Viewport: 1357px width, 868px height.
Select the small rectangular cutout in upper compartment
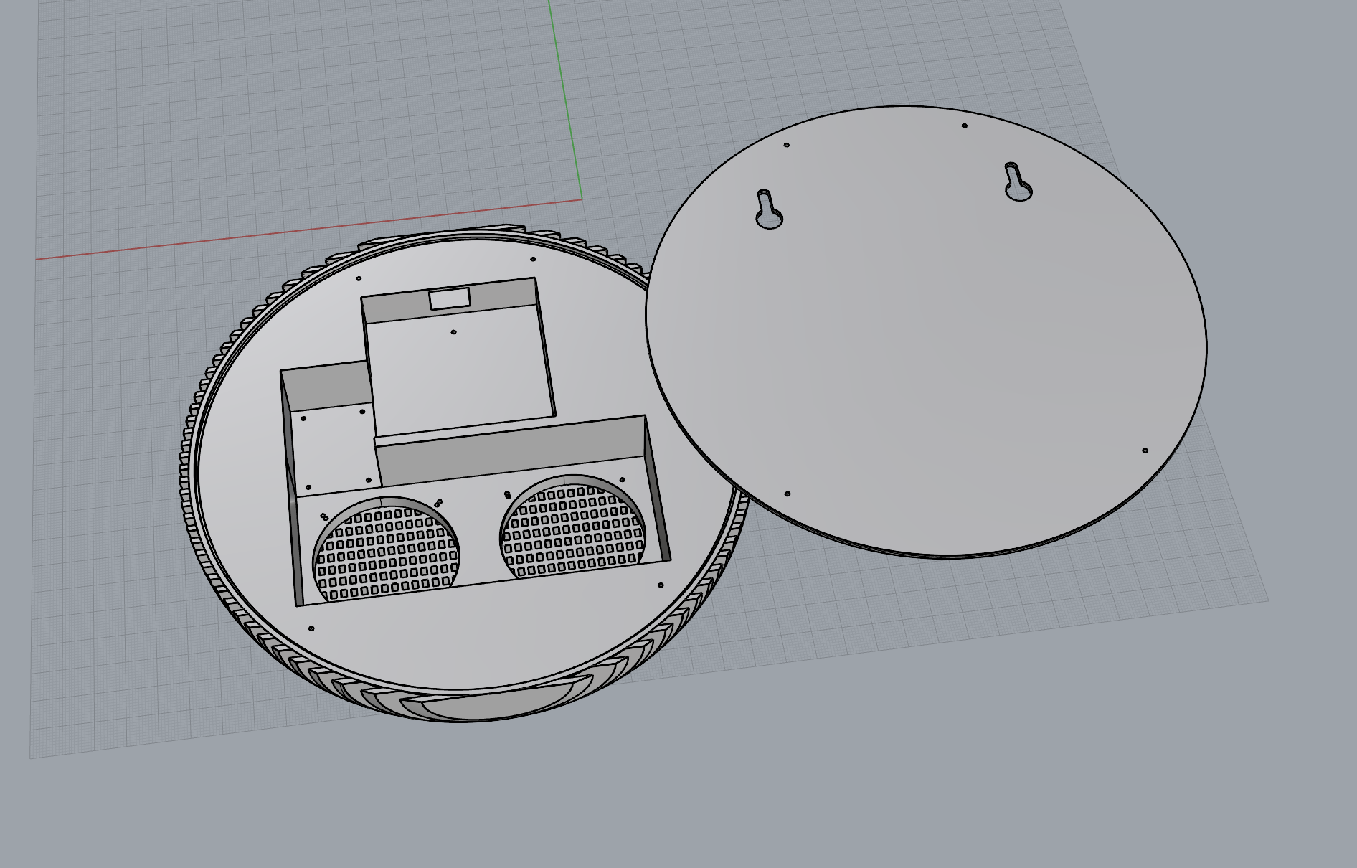[450, 298]
